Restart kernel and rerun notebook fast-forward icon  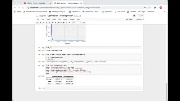[x=69, y=23]
